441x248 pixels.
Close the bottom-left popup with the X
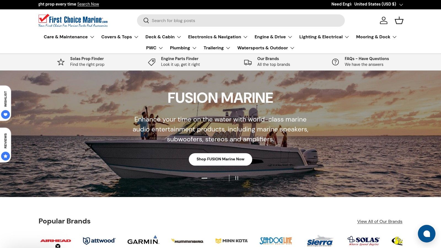58,246
